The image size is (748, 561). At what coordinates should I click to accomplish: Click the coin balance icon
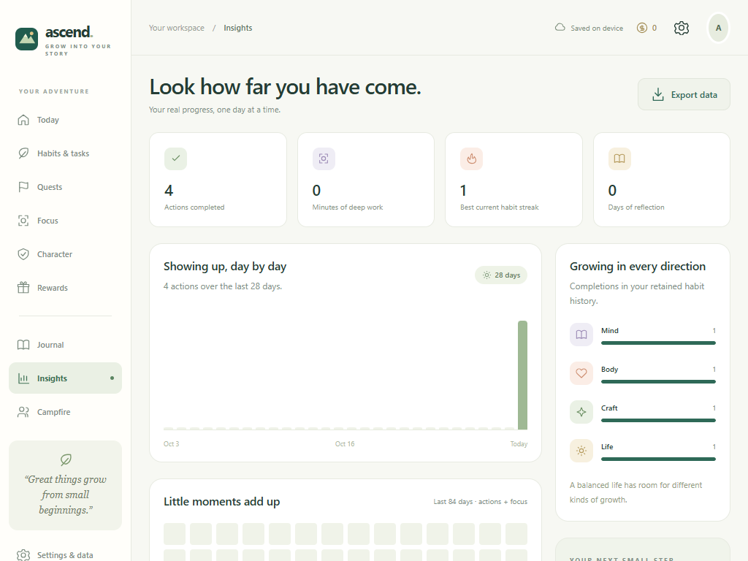point(642,28)
